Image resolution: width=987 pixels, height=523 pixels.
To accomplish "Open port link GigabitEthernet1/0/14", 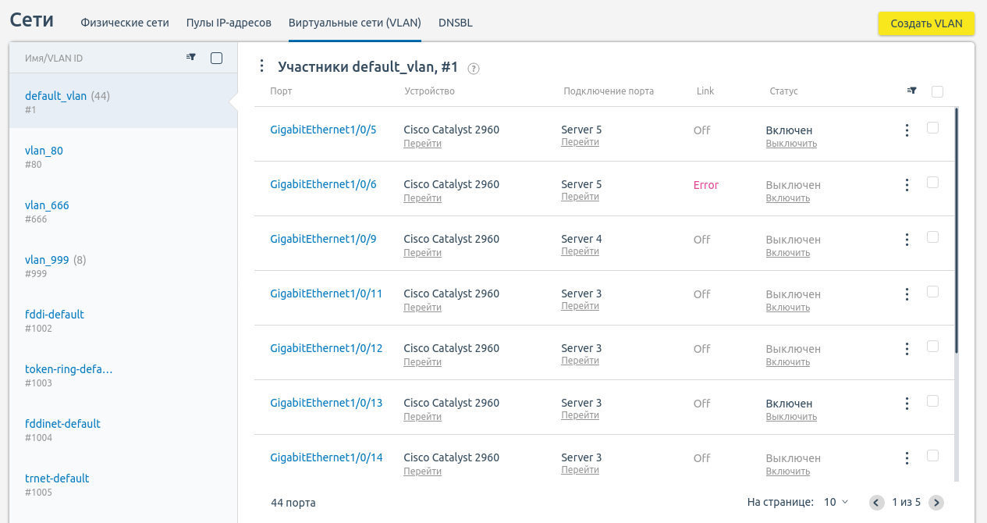I will coord(326,457).
